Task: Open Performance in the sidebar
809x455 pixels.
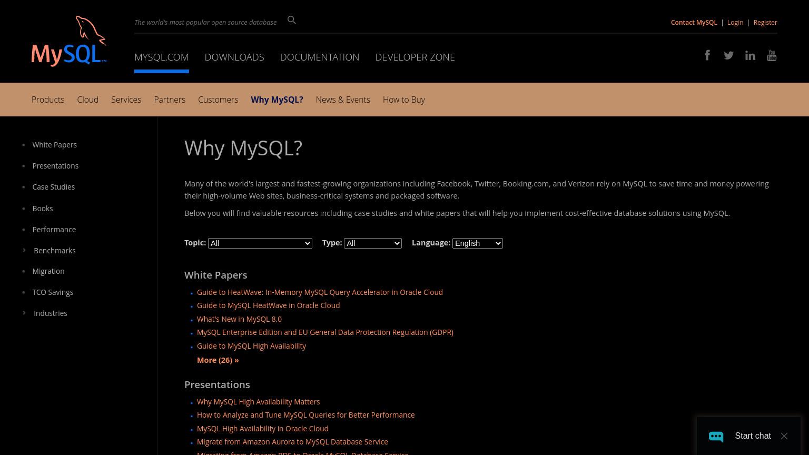Action: (x=54, y=230)
